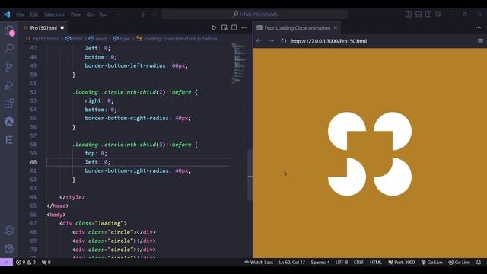Viewport: 487px width, 274px height.
Task: Click the ports forwarded status item
Action: tap(46, 262)
